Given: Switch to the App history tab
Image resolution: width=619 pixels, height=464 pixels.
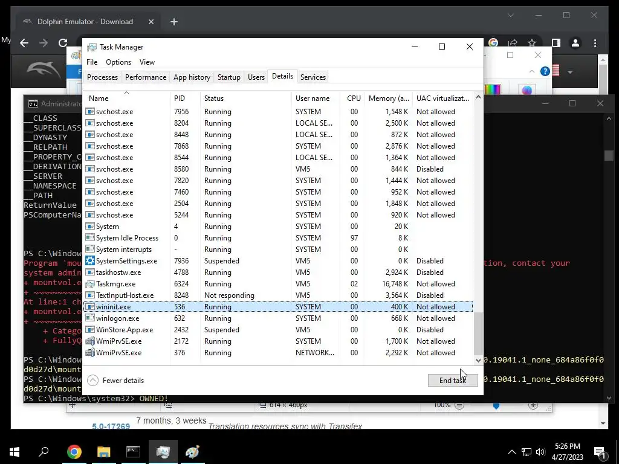Looking at the screenshot, I should (x=192, y=77).
